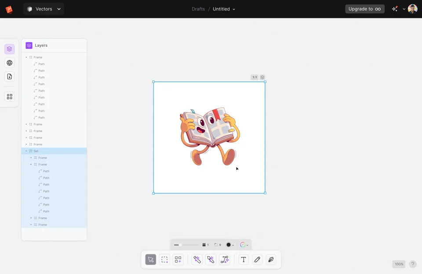Screen dimensions: 422x274
Task: Collapse the selected Set layer group
Action: coord(26,151)
